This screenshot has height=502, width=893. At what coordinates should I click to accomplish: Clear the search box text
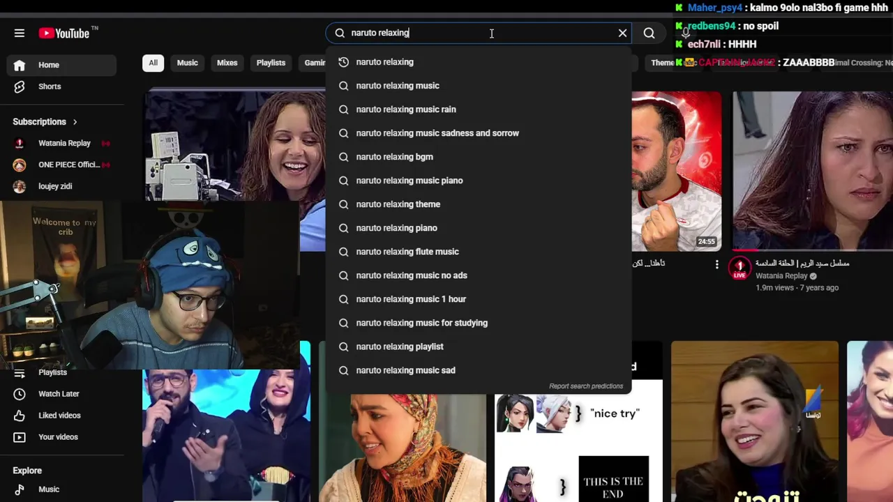[x=622, y=33]
